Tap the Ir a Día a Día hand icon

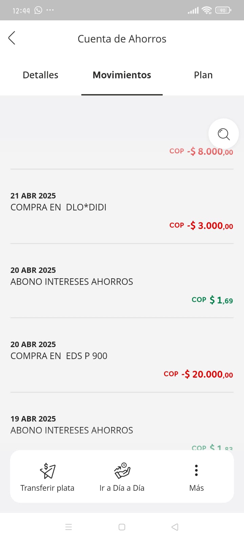(122, 470)
